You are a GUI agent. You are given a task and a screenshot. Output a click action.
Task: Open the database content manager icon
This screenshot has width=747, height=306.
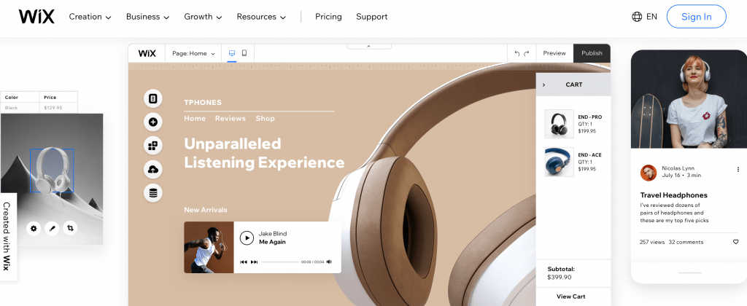(x=153, y=193)
